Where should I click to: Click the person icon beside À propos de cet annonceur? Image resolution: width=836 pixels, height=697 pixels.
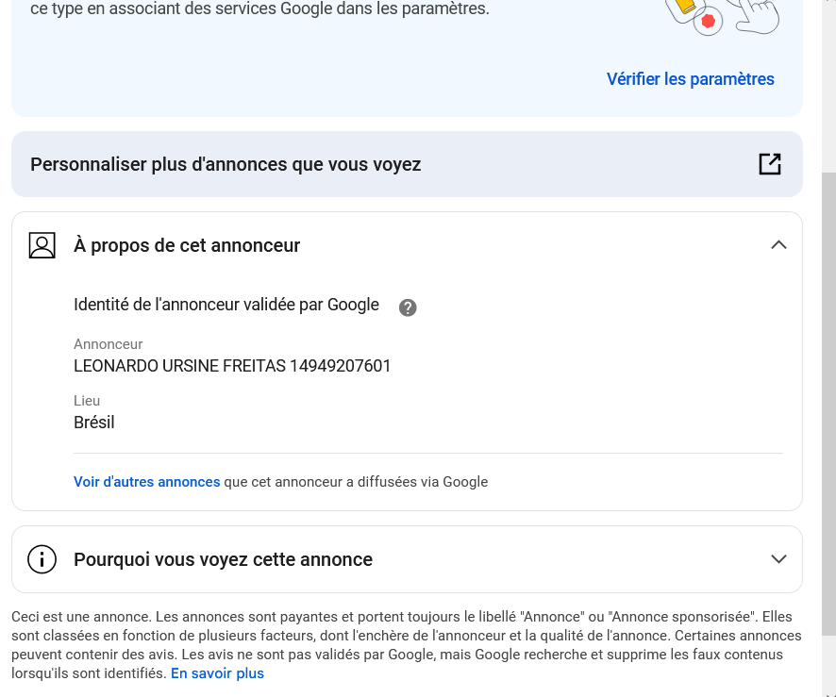pos(42,245)
